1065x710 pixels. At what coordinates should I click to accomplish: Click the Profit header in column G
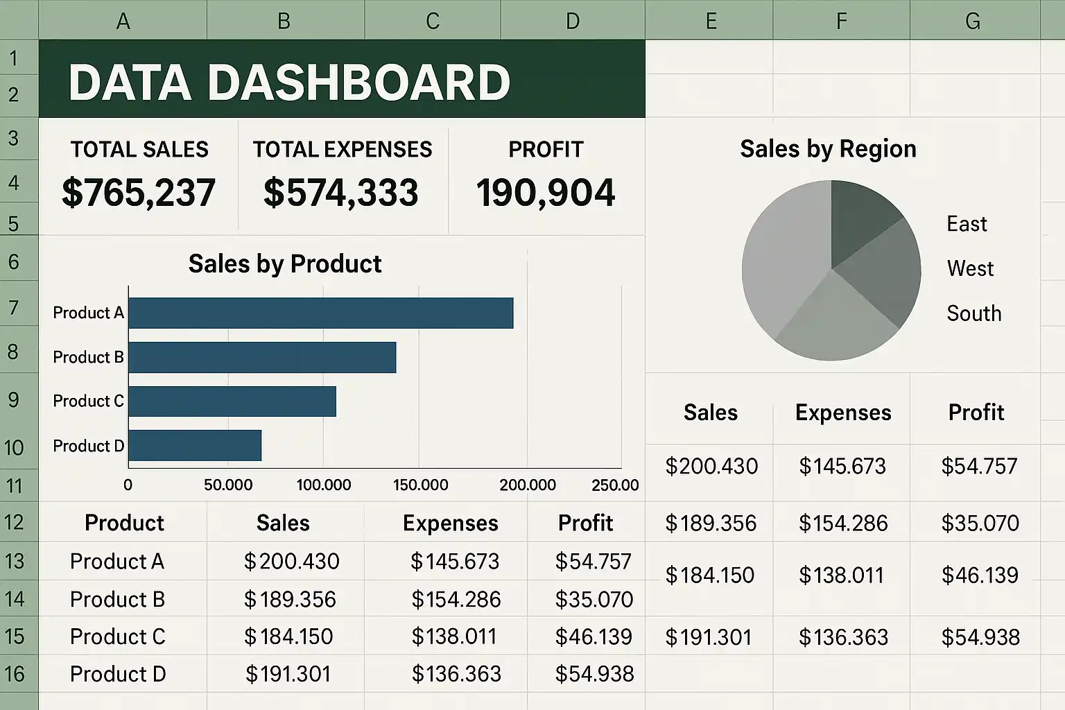pos(976,413)
